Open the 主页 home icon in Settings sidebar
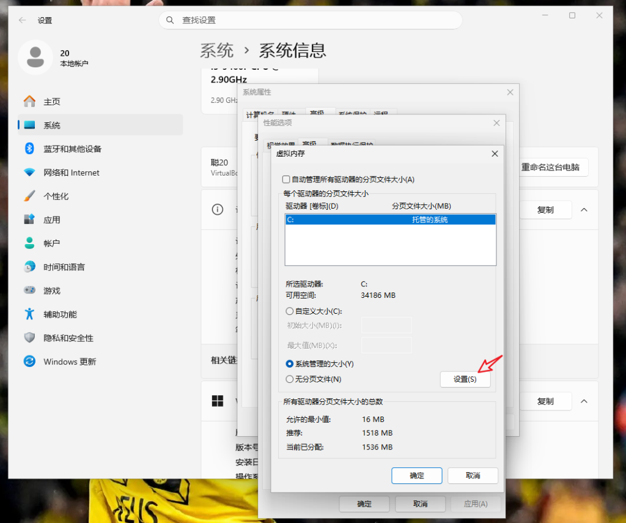Screen dimensions: 626x523 click(x=29, y=102)
